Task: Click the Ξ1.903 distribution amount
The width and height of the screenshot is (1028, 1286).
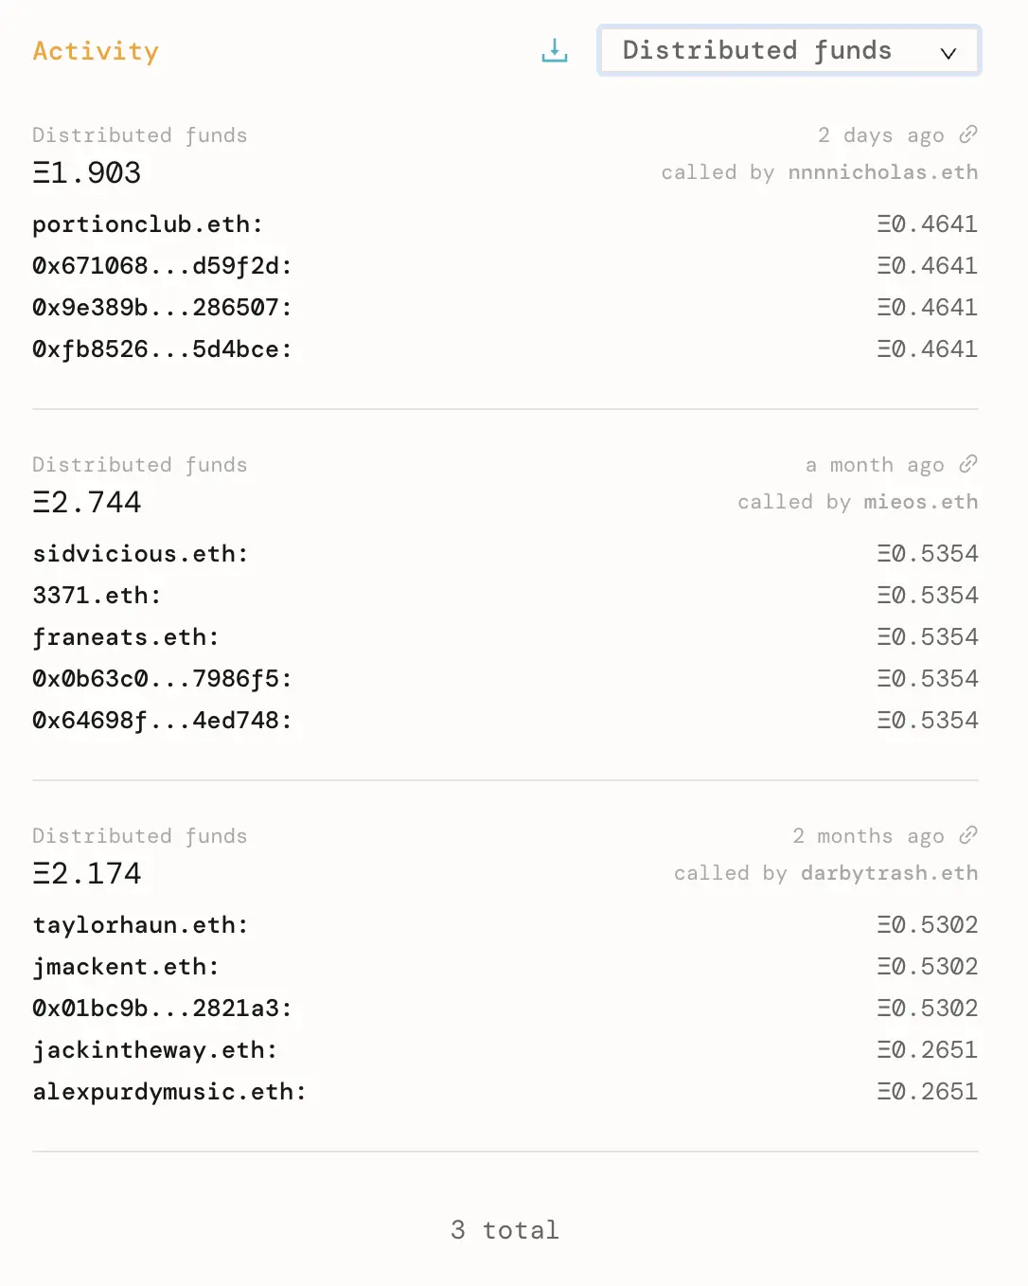Action: 86,172
